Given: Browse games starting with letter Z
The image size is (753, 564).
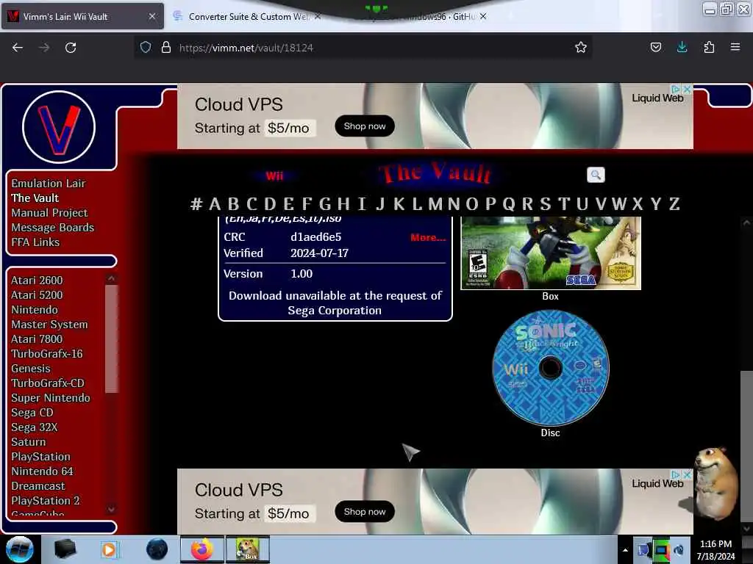Looking at the screenshot, I should pyautogui.click(x=674, y=204).
